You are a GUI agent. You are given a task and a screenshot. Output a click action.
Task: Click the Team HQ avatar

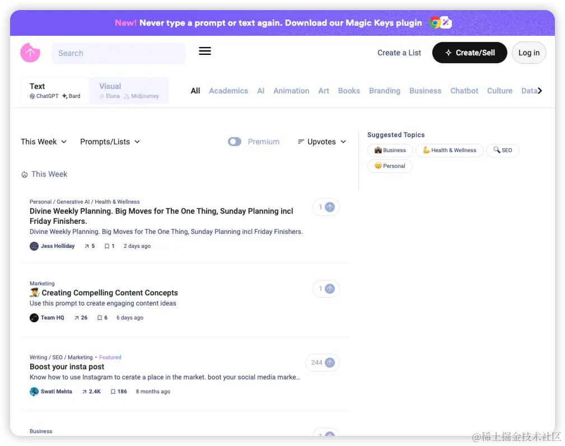pos(34,318)
